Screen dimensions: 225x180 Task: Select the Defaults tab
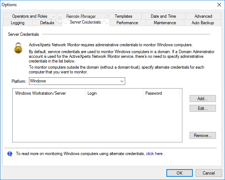point(47,23)
